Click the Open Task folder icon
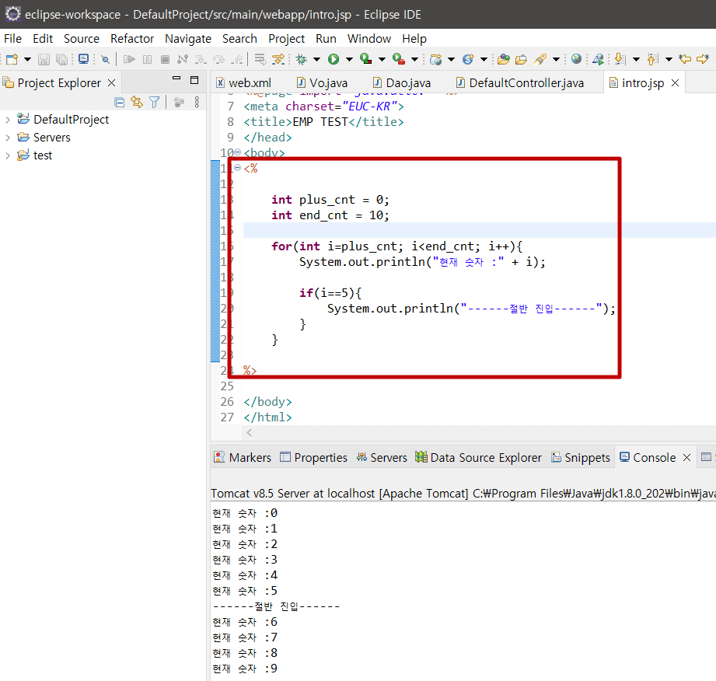 click(521, 59)
